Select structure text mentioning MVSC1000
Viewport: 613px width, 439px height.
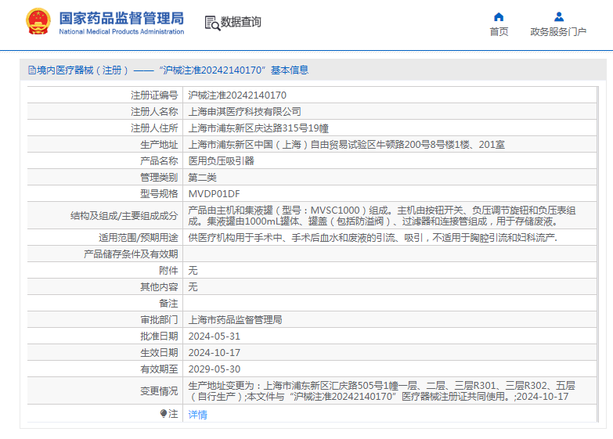point(382,216)
